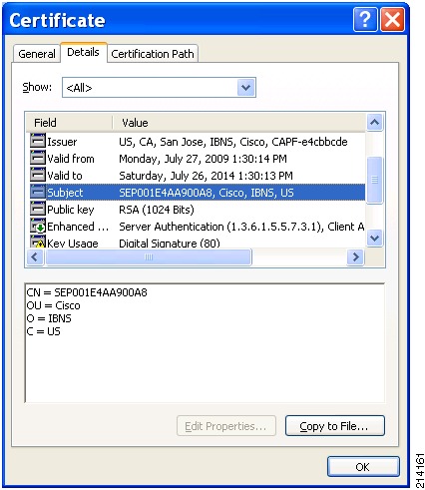The image size is (425, 490).
Task: Click the Valid to field icon
Action: 38,175
